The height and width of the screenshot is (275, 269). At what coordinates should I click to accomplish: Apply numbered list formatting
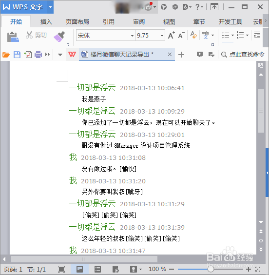click(x=240, y=35)
